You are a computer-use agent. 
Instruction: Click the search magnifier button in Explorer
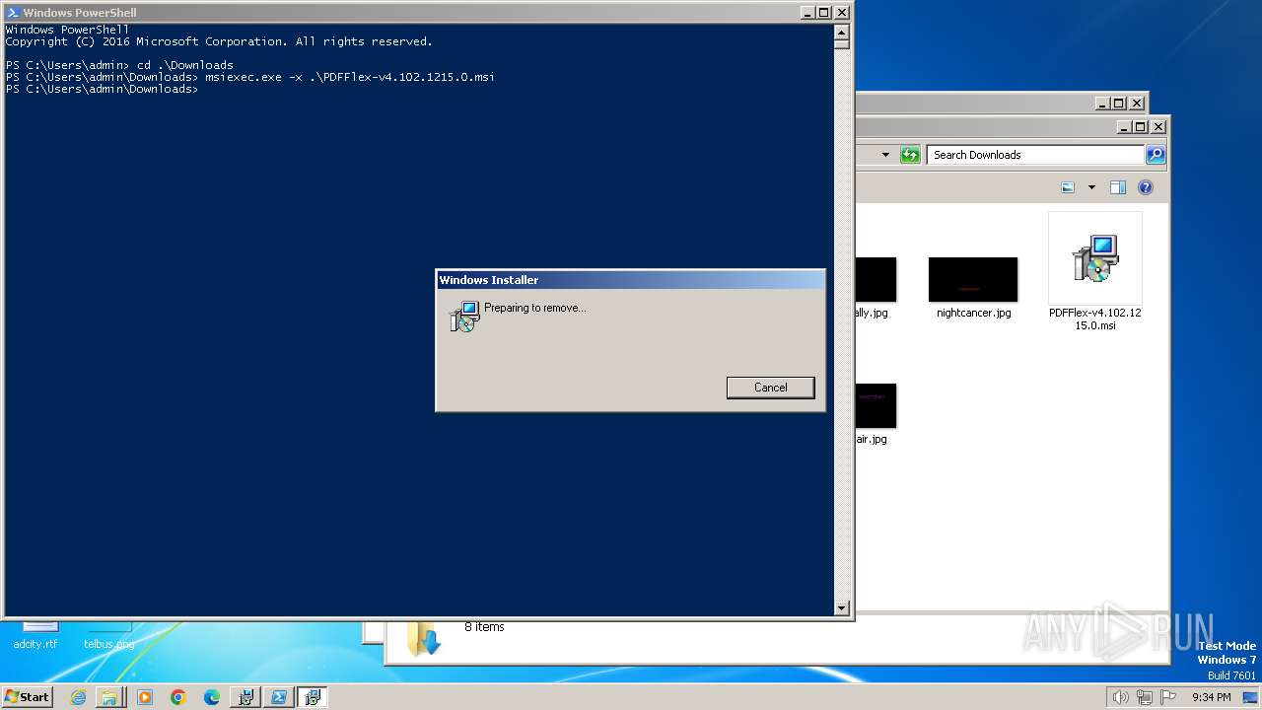point(1156,155)
